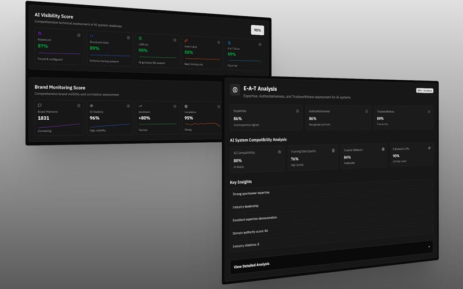Click the Correlation circle icon
463x289 pixels.
coord(186,106)
